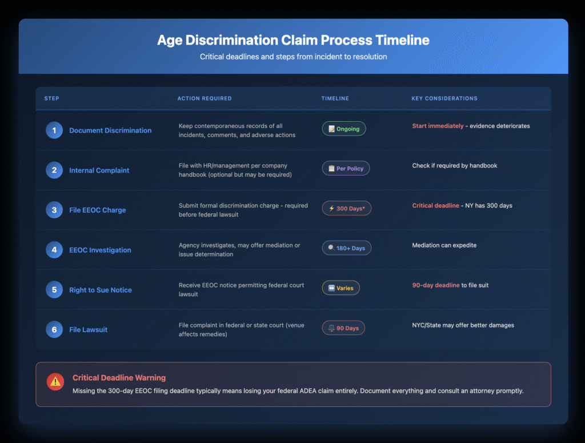Click the step 3 number circle

54,210
